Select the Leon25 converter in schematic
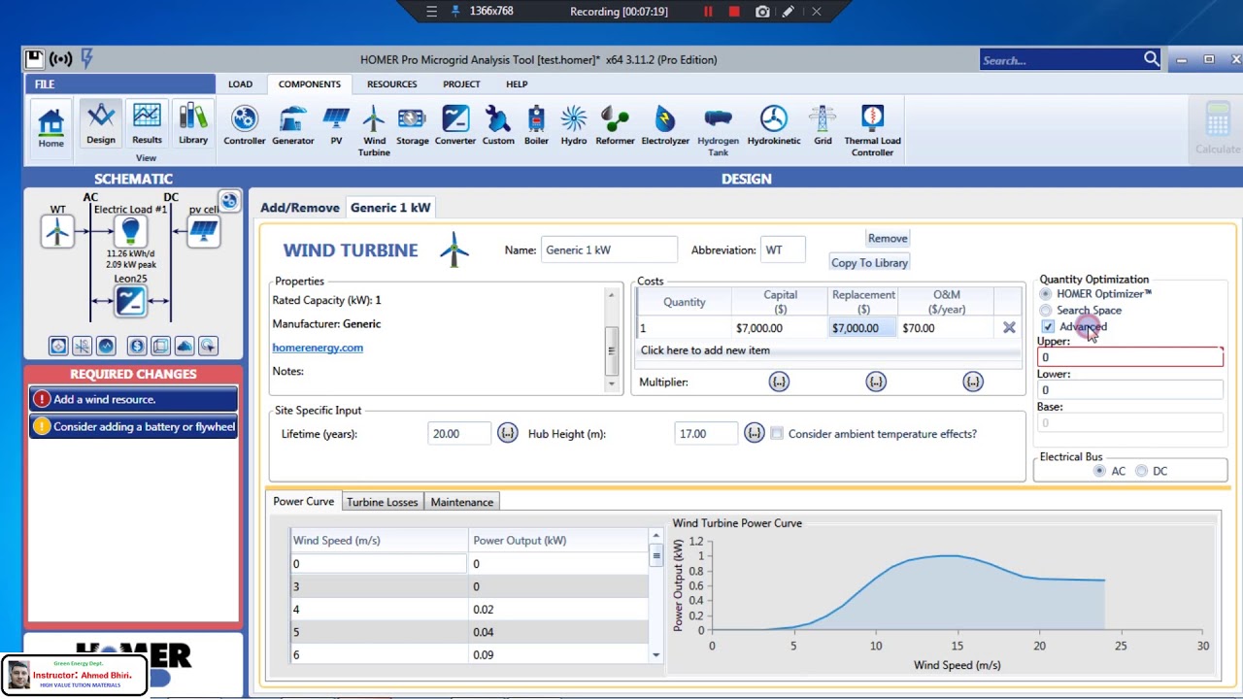Image resolution: width=1243 pixels, height=699 pixels. 130,301
